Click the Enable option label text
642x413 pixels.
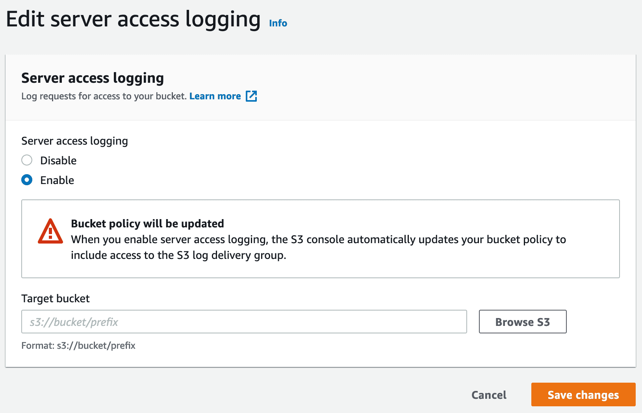tap(57, 180)
